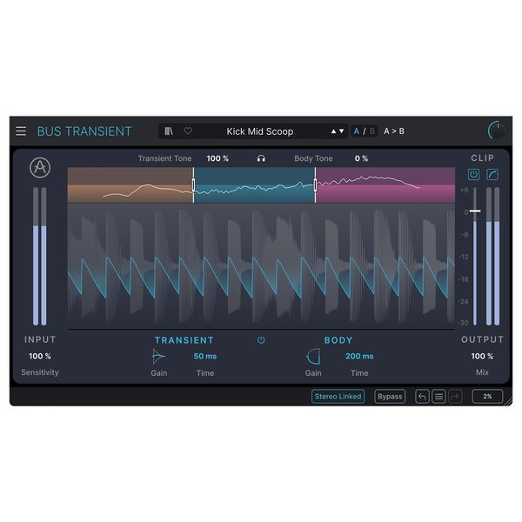The height and width of the screenshot is (522, 522).
Task: Click the Bypass button
Action: click(390, 397)
